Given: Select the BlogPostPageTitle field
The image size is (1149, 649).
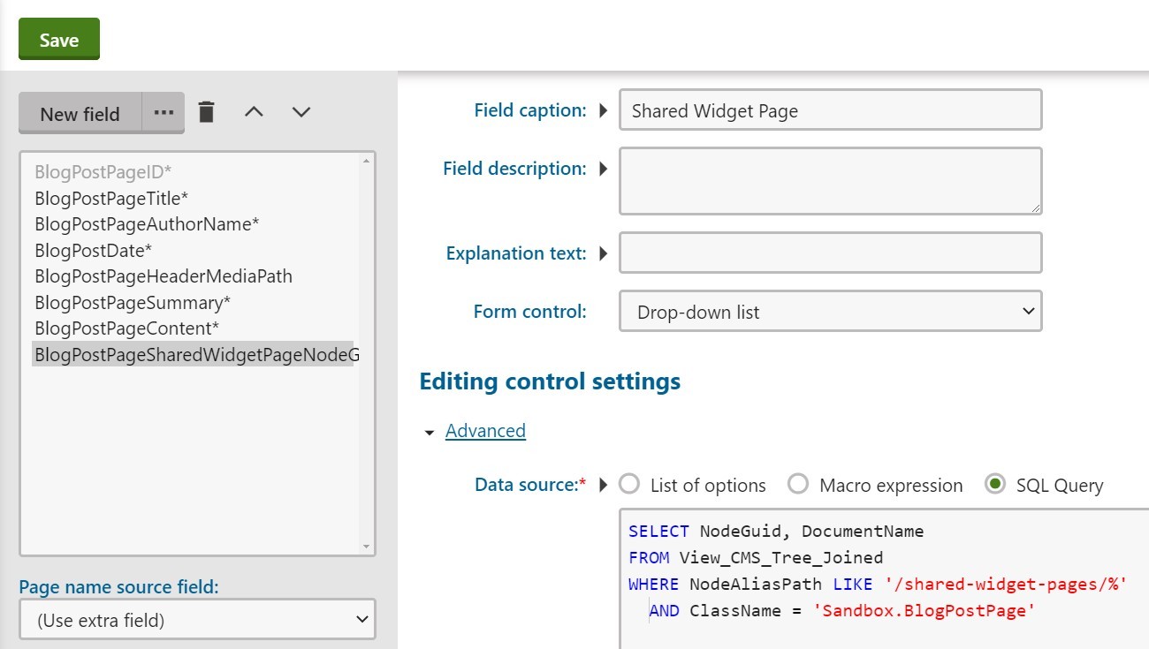Looking at the screenshot, I should [111, 198].
